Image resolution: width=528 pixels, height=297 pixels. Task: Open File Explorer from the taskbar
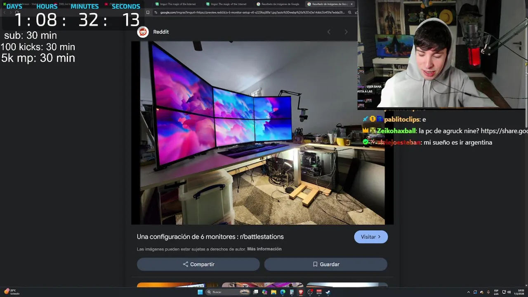[273, 292]
